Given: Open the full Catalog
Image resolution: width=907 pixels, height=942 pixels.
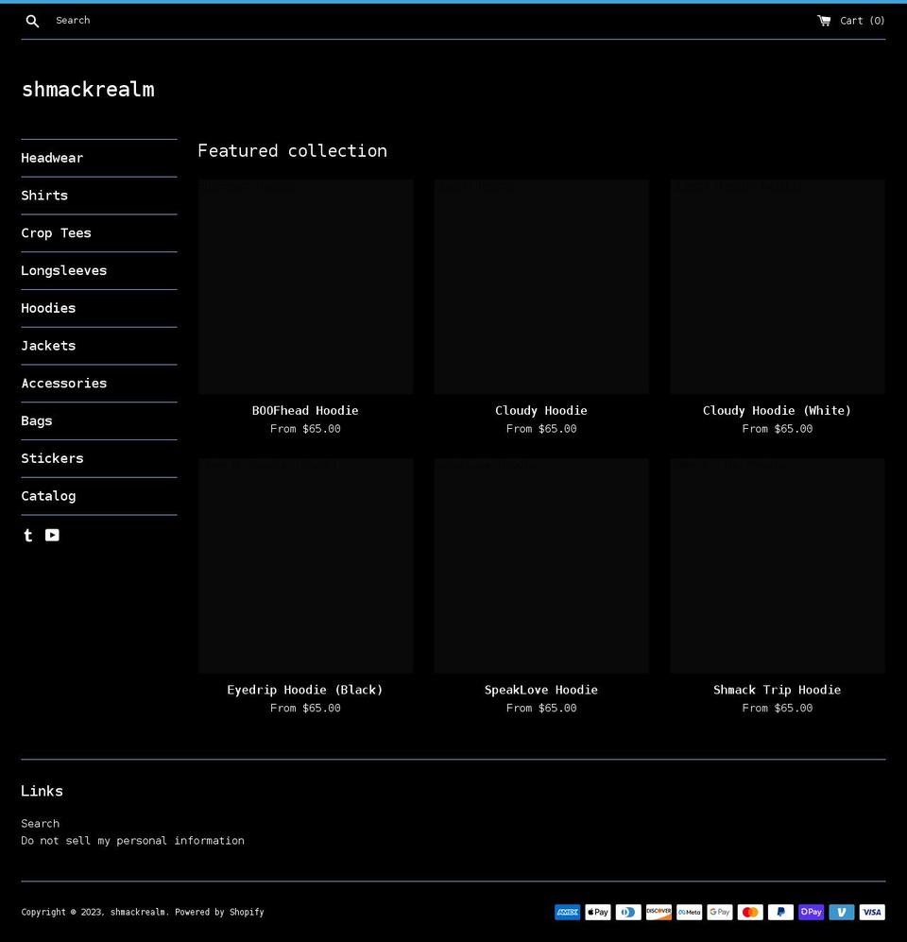Looking at the screenshot, I should coord(48,496).
